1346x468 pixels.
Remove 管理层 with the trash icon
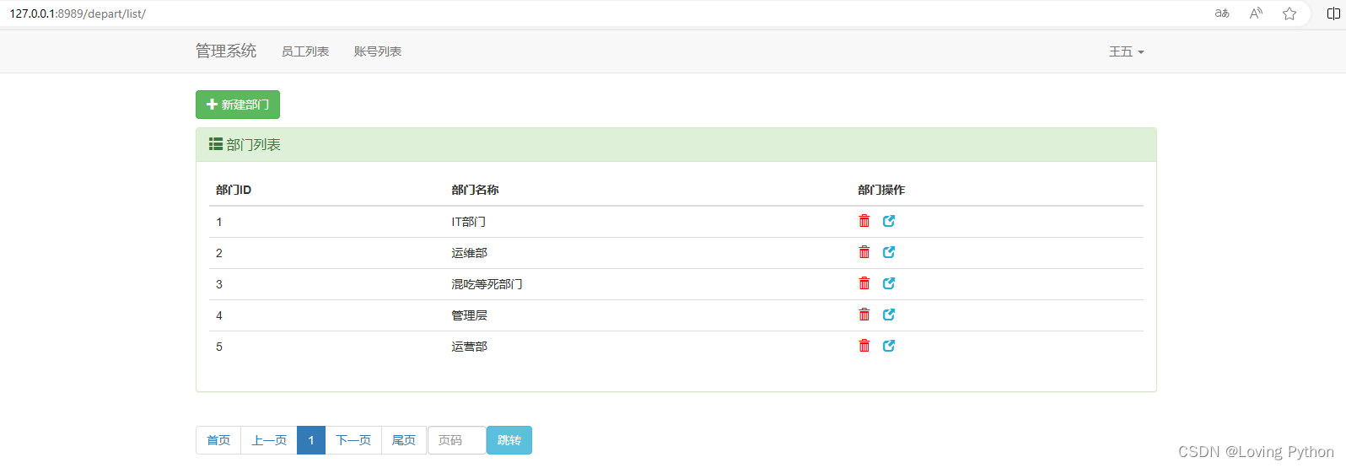[x=864, y=315]
